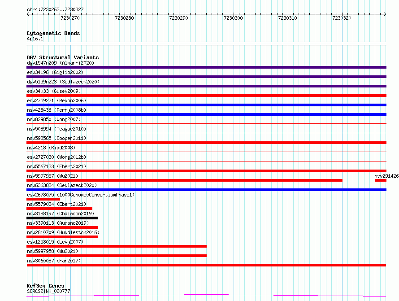Click the black bar under nsv3188197
Viewport: 399px width, 301px height.
click(x=62, y=218)
